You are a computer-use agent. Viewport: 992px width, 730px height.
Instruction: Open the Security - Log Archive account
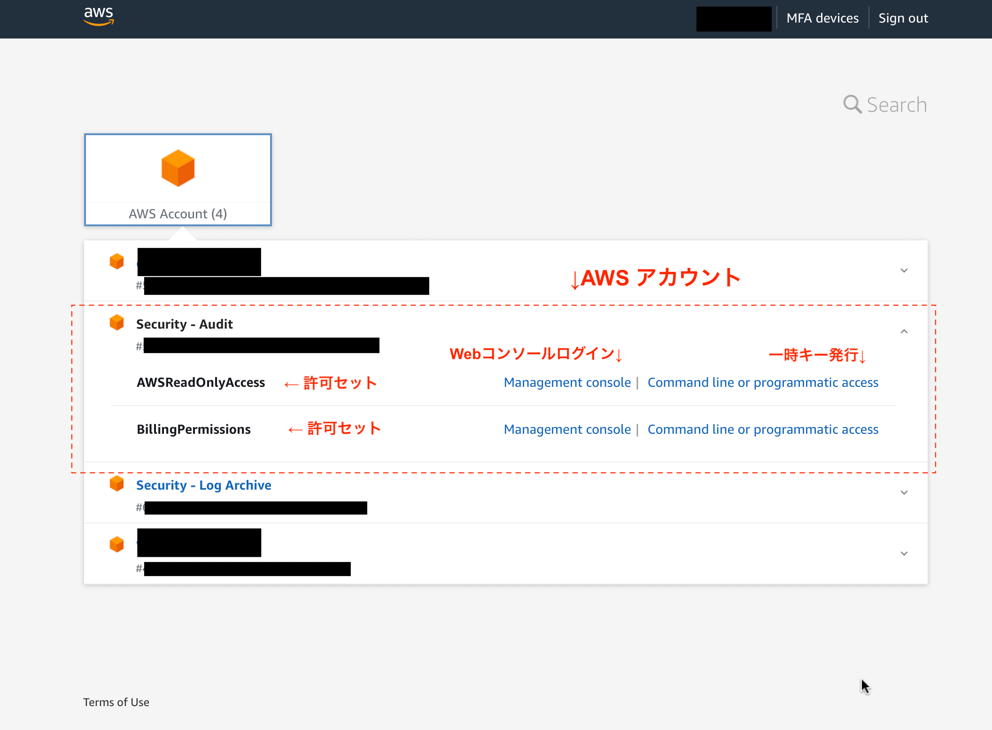point(204,485)
